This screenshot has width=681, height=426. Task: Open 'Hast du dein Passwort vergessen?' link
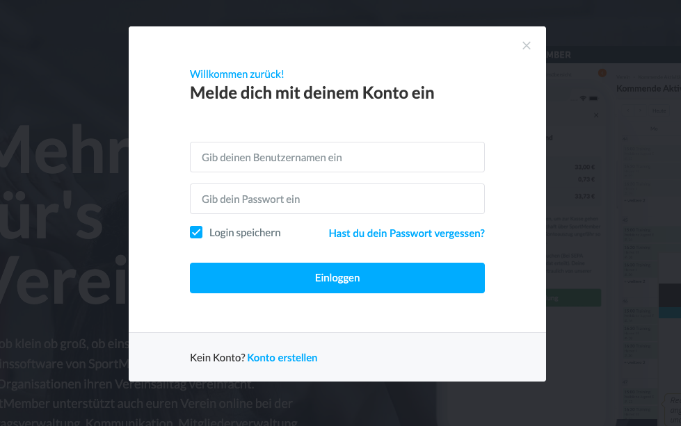(x=406, y=234)
